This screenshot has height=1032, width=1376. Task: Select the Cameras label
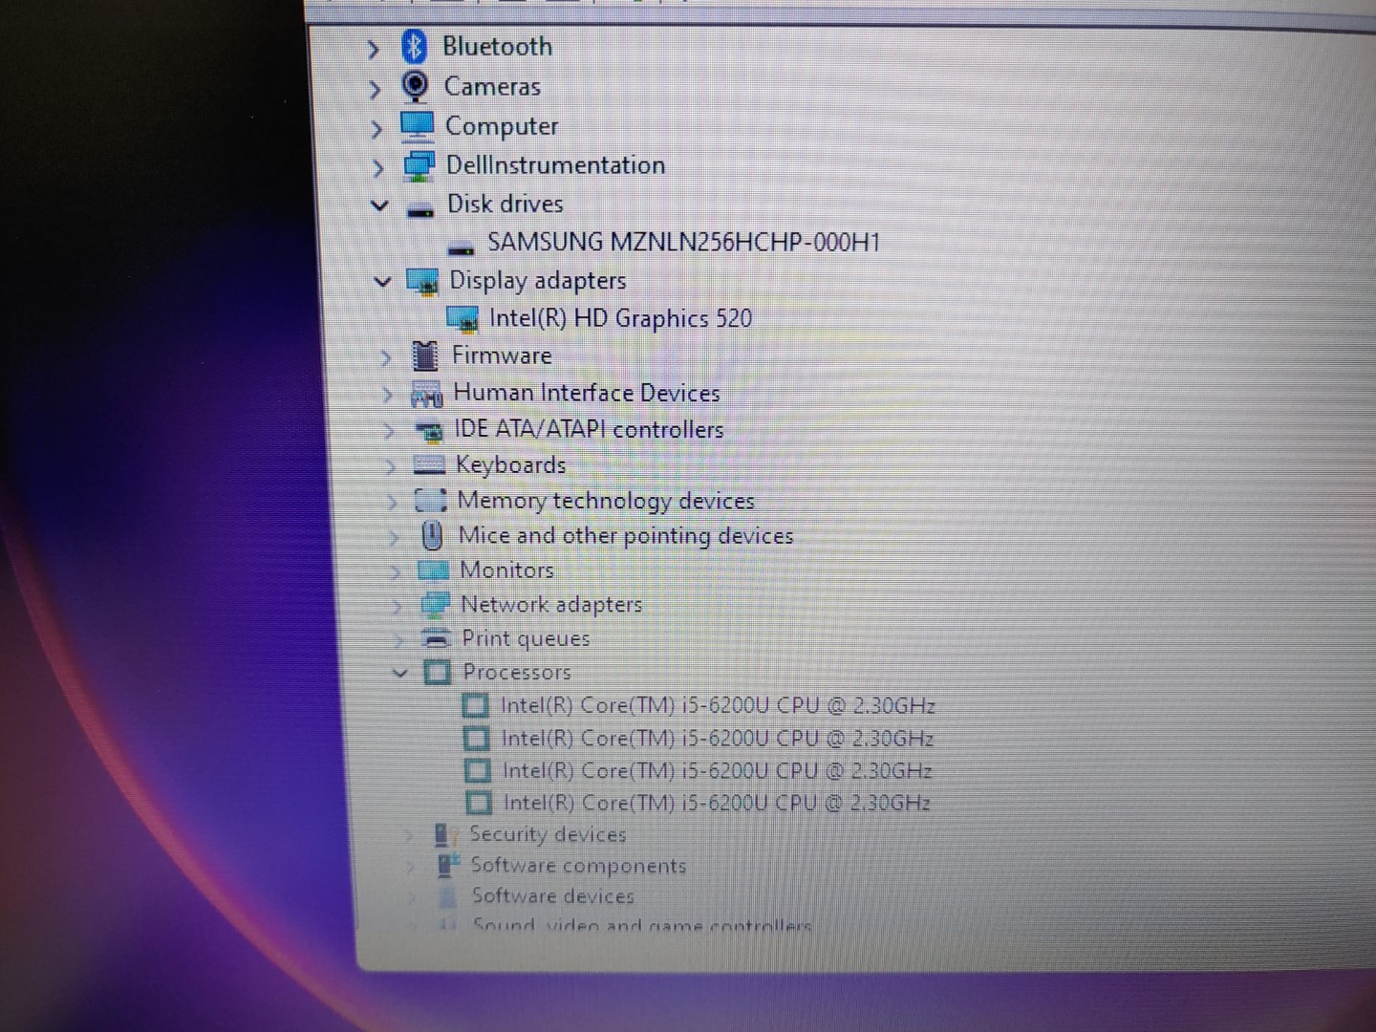[492, 86]
